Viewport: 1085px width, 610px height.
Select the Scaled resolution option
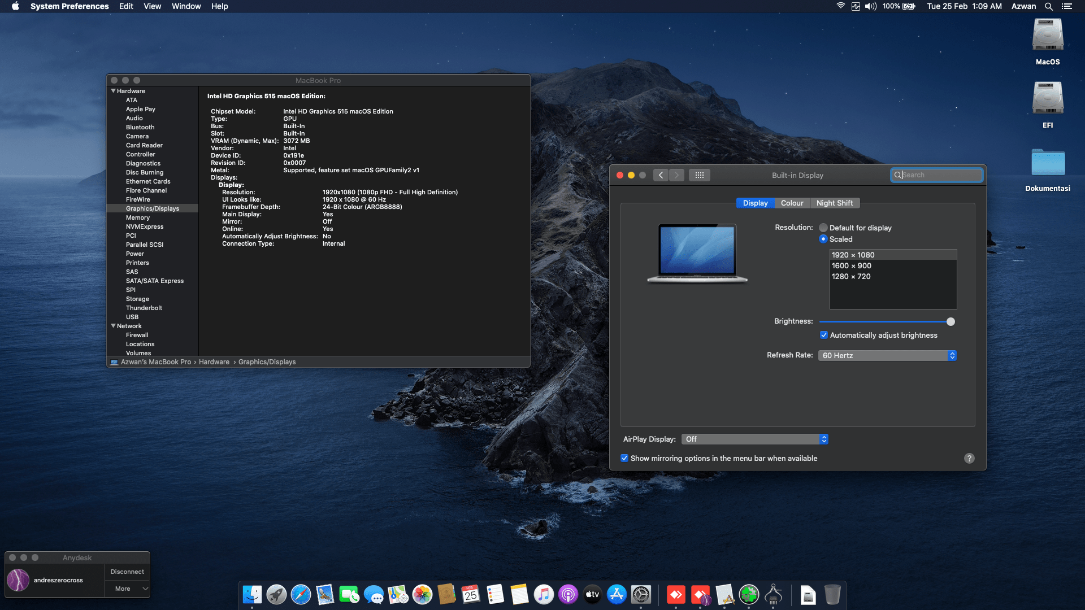tap(823, 239)
